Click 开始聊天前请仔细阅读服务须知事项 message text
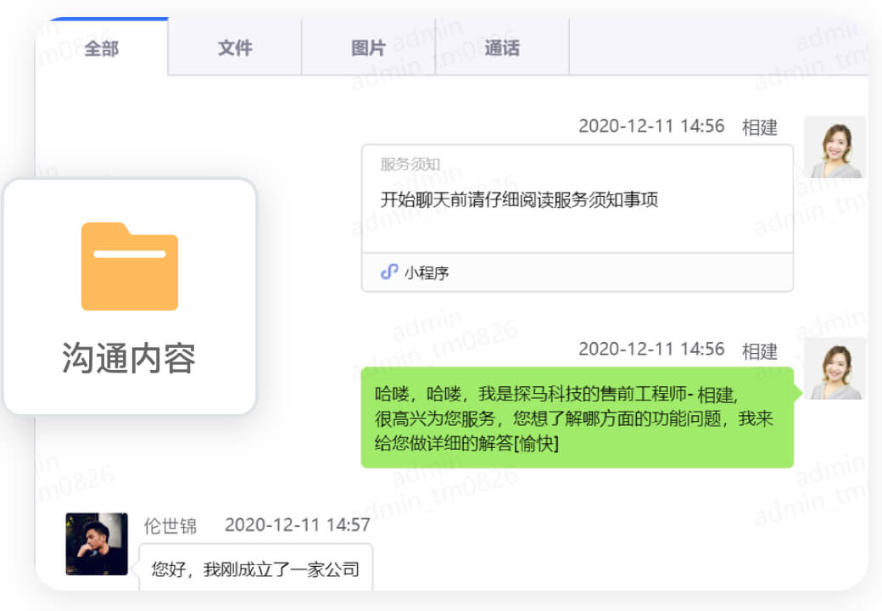 click(x=519, y=199)
